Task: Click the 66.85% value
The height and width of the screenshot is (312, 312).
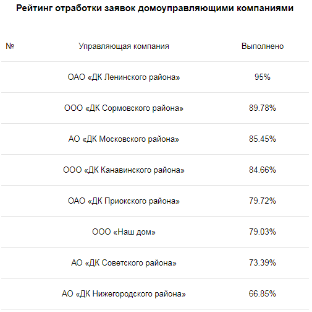Action: [263, 293]
